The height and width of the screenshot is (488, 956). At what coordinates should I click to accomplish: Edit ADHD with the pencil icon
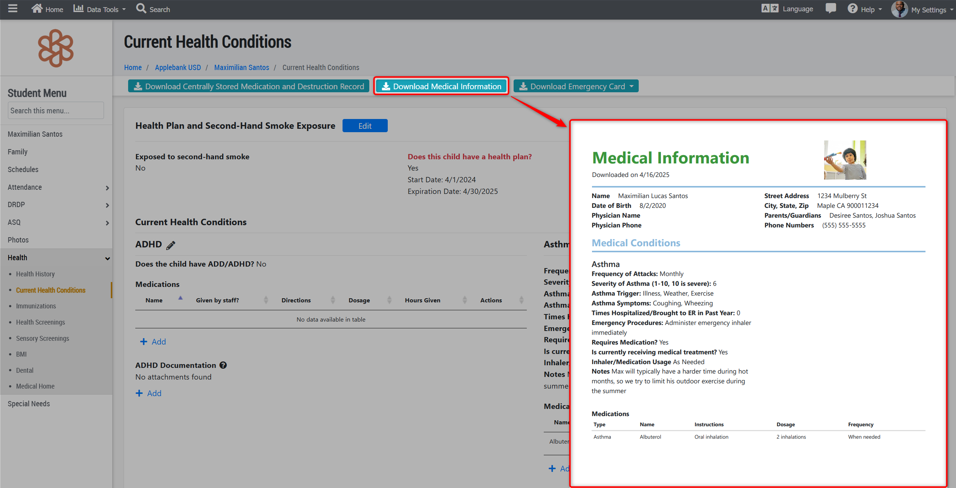click(171, 245)
